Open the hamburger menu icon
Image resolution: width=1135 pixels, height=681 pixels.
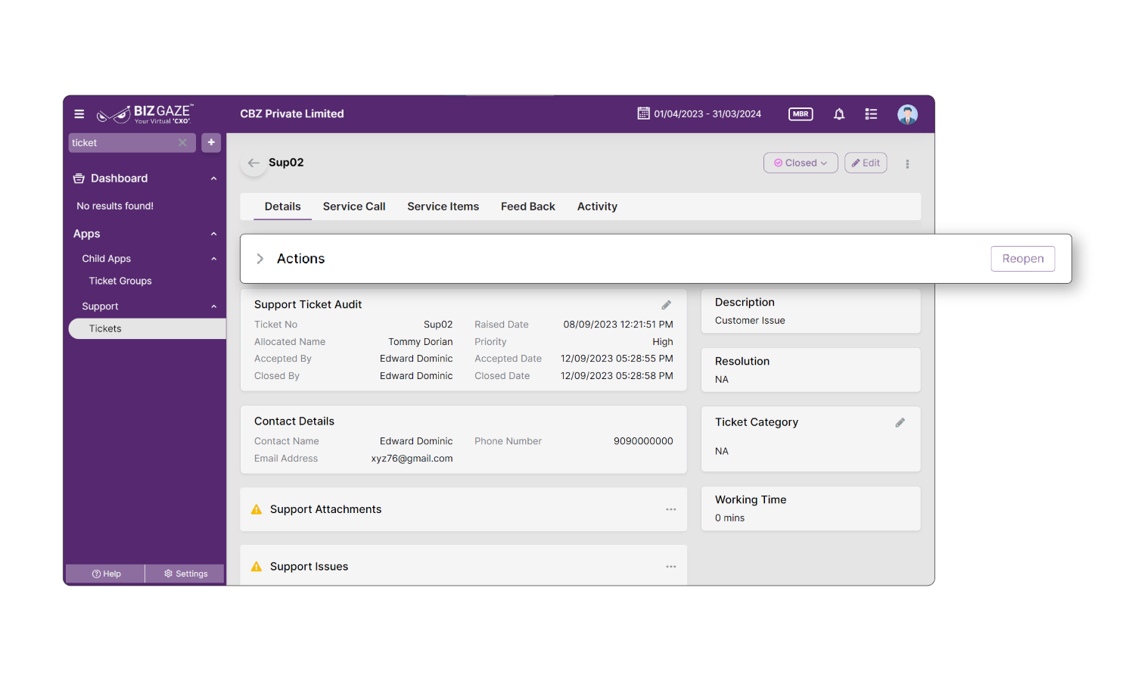pyautogui.click(x=79, y=114)
